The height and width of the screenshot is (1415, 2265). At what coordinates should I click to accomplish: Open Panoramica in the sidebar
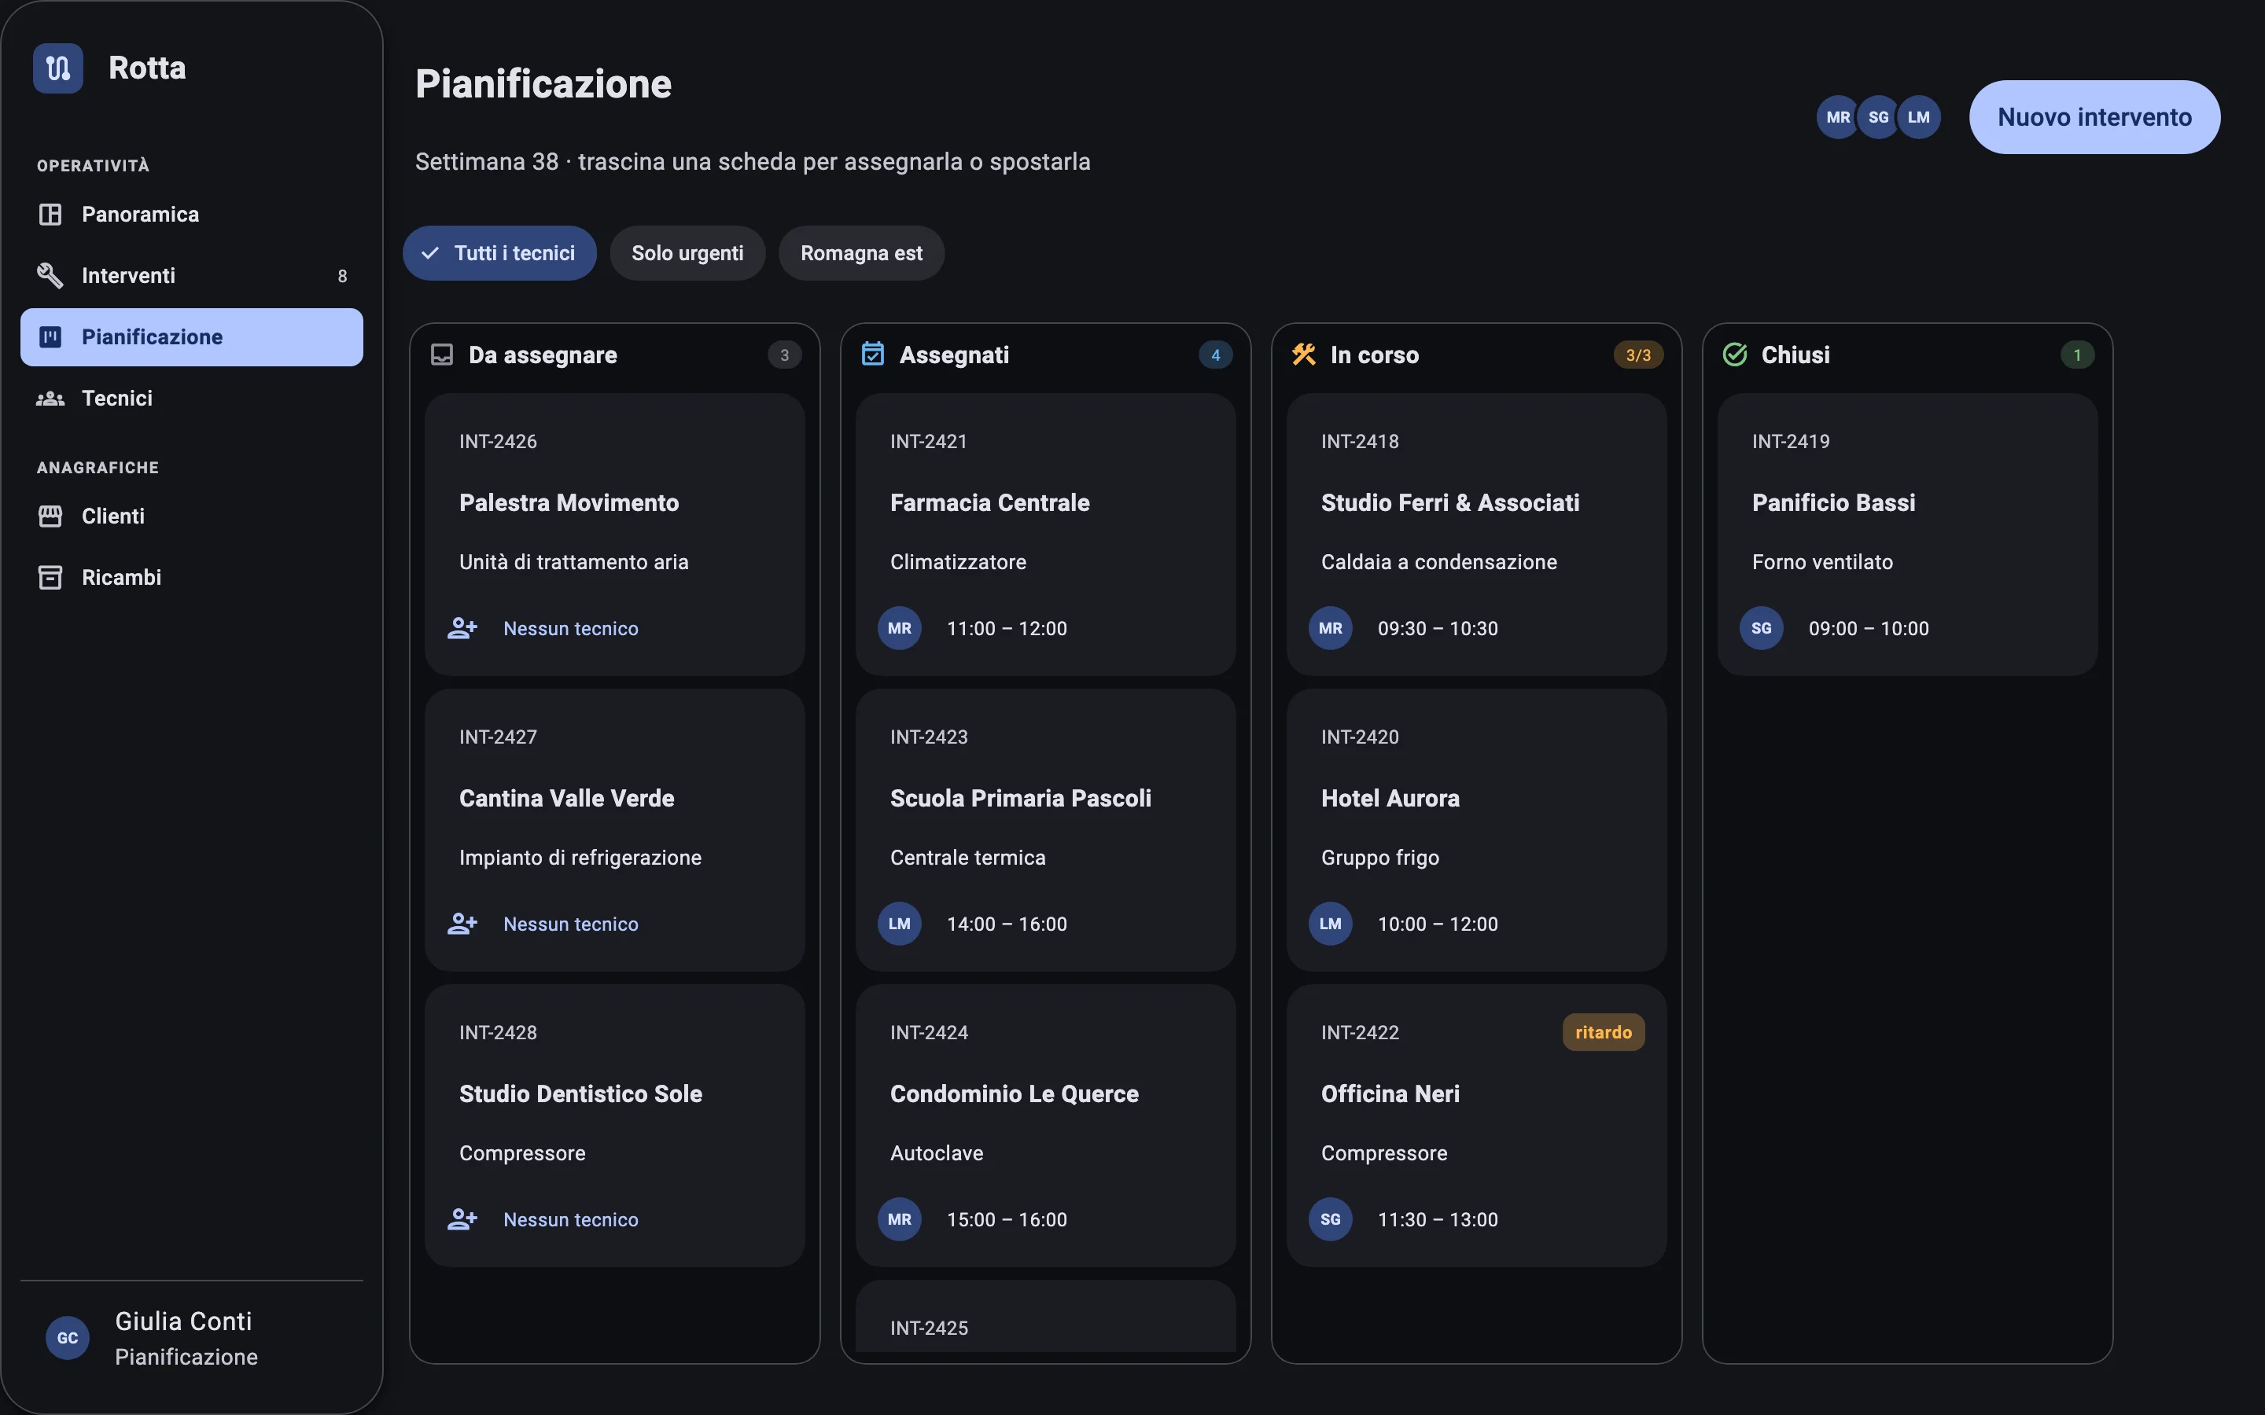coord(192,215)
